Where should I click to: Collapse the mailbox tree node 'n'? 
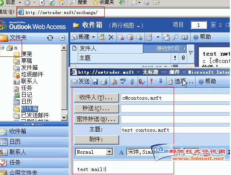coord(2,48)
